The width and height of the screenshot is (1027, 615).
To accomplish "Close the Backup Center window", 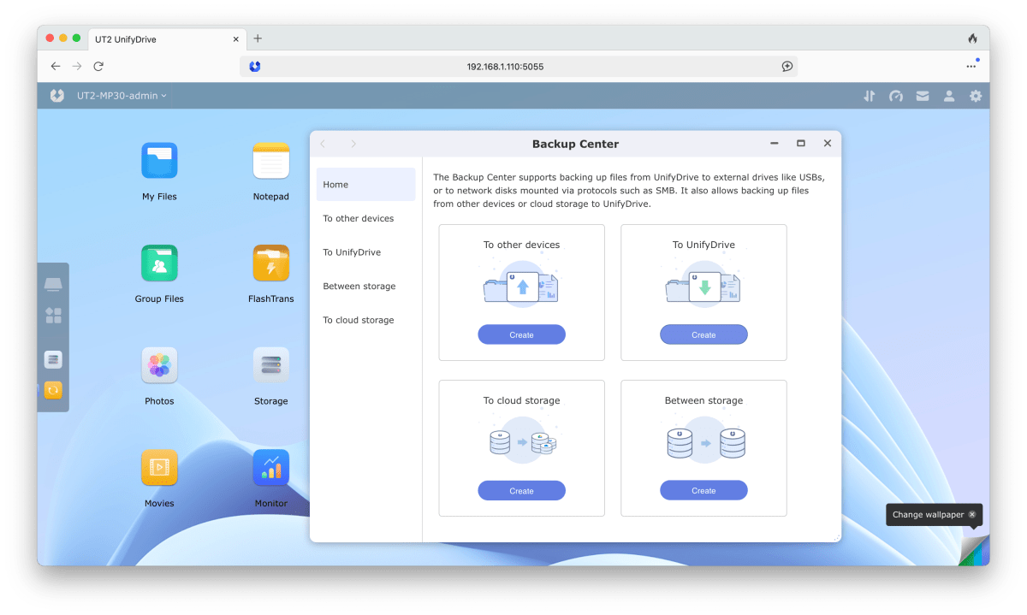I will coord(828,144).
